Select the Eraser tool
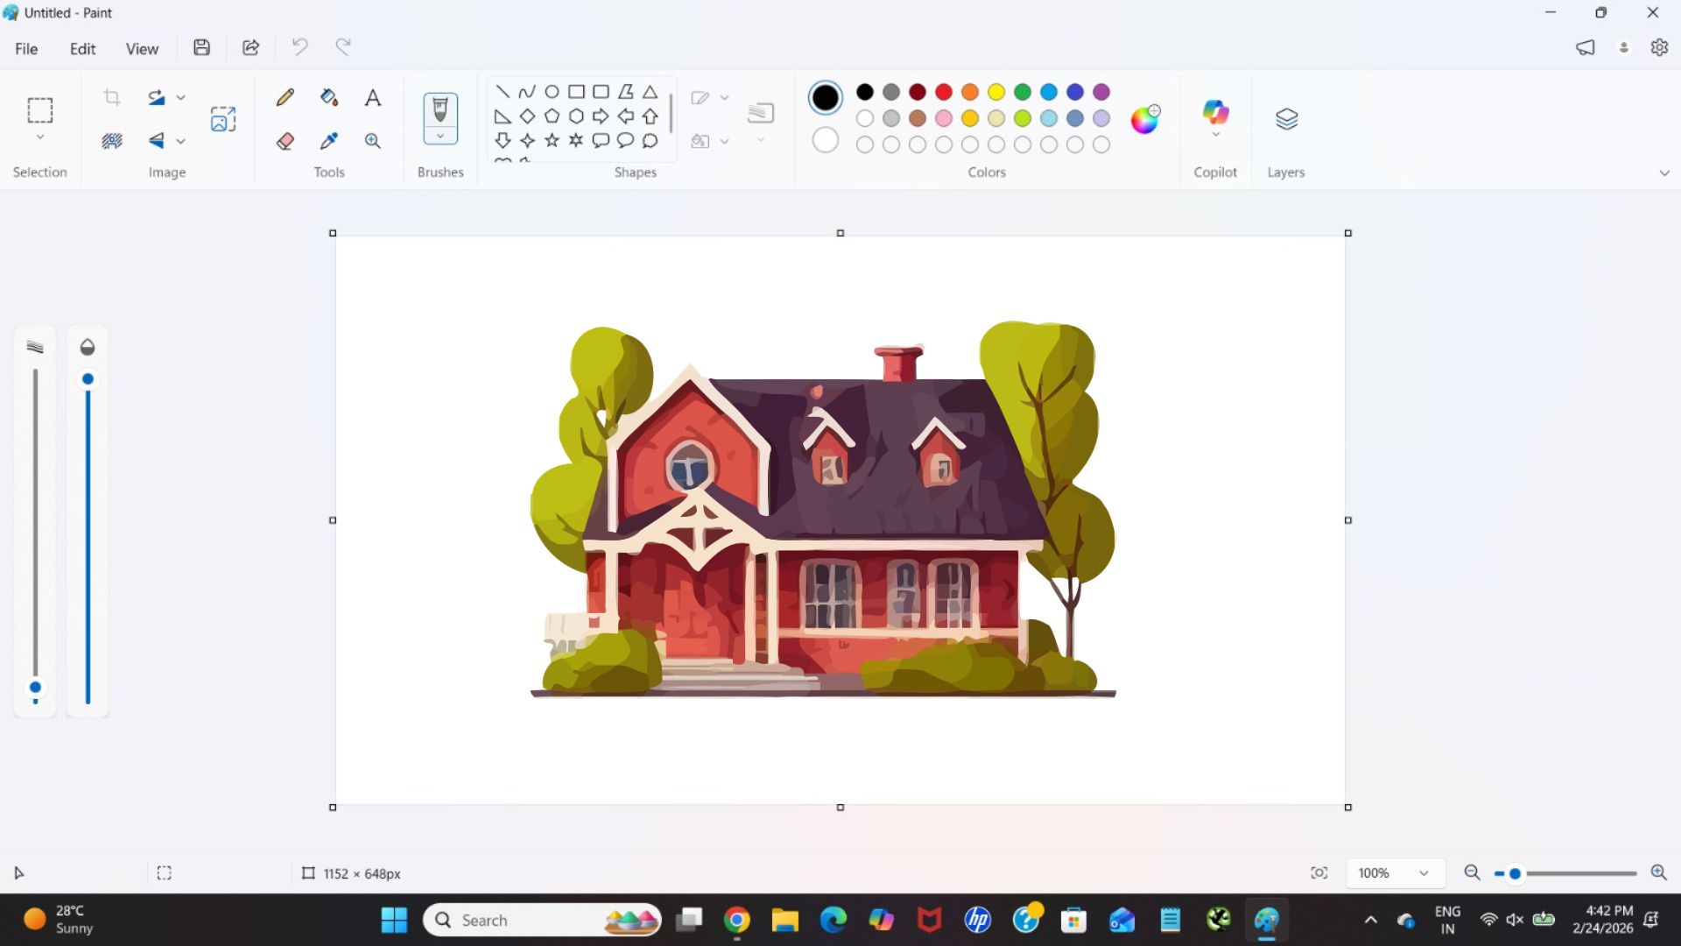Screen dimensions: 1681x946 click(285, 141)
